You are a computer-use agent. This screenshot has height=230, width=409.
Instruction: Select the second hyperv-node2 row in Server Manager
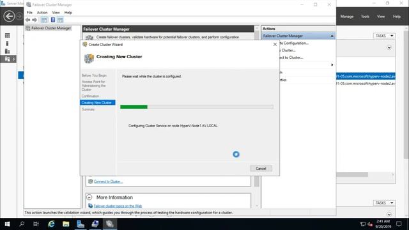coord(366,84)
